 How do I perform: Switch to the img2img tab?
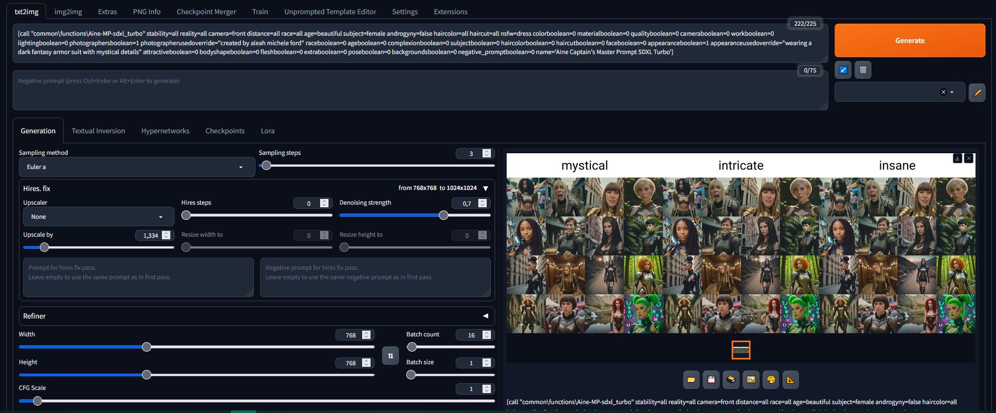[68, 12]
